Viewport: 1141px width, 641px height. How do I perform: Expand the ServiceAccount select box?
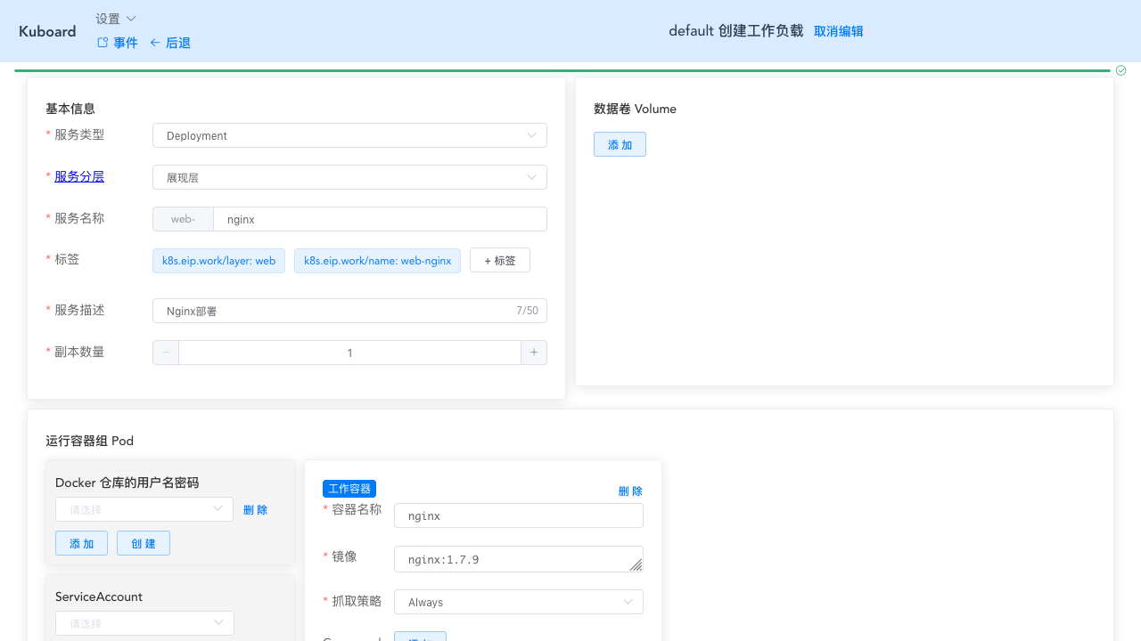pos(144,623)
